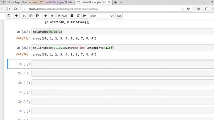Go forward with the browser arrow
This screenshot has width=214, height=120.
(1, 9)
